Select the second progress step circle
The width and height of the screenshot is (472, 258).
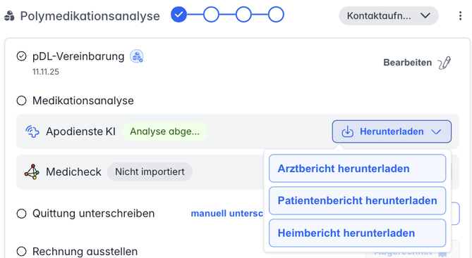coord(211,14)
